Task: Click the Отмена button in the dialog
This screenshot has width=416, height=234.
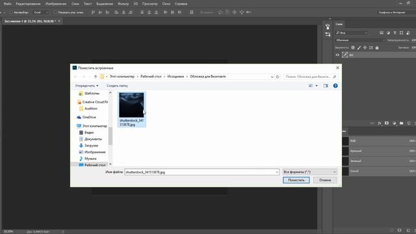Action: [x=325, y=180]
